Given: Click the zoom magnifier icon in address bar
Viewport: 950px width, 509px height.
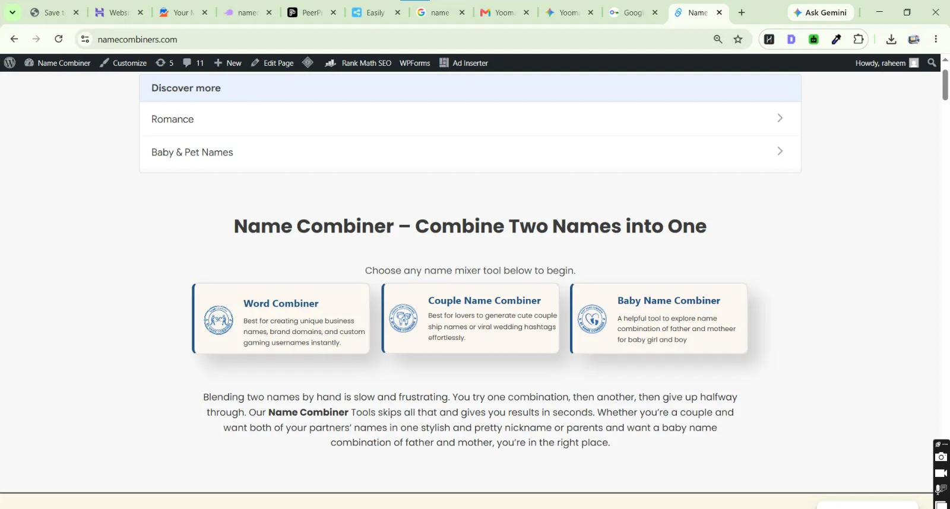Looking at the screenshot, I should coord(718,39).
